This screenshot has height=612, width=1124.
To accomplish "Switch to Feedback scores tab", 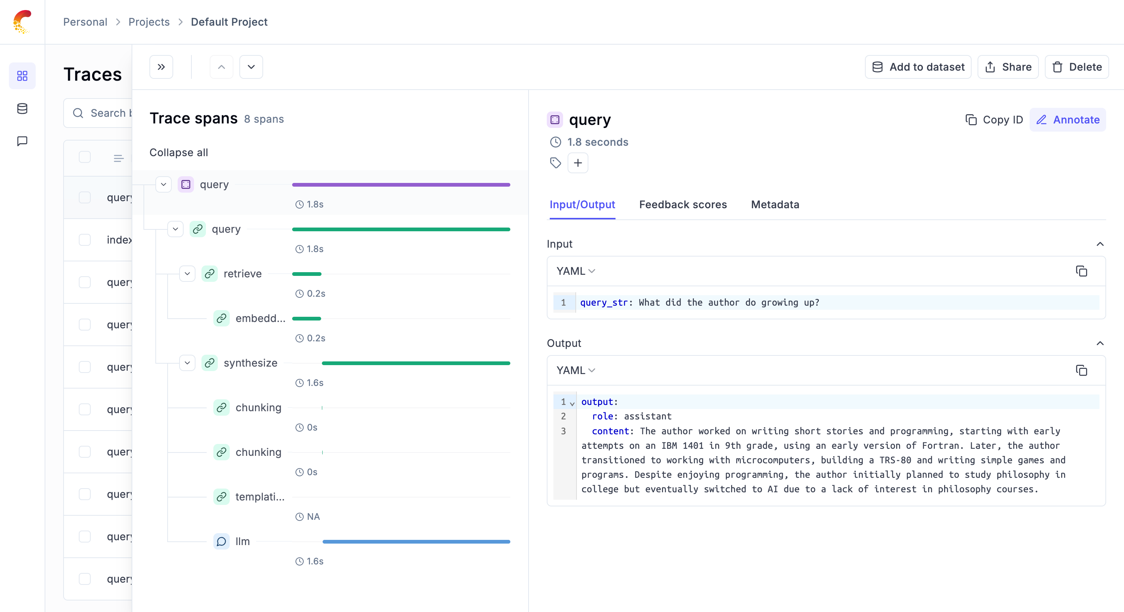I will 682,204.
